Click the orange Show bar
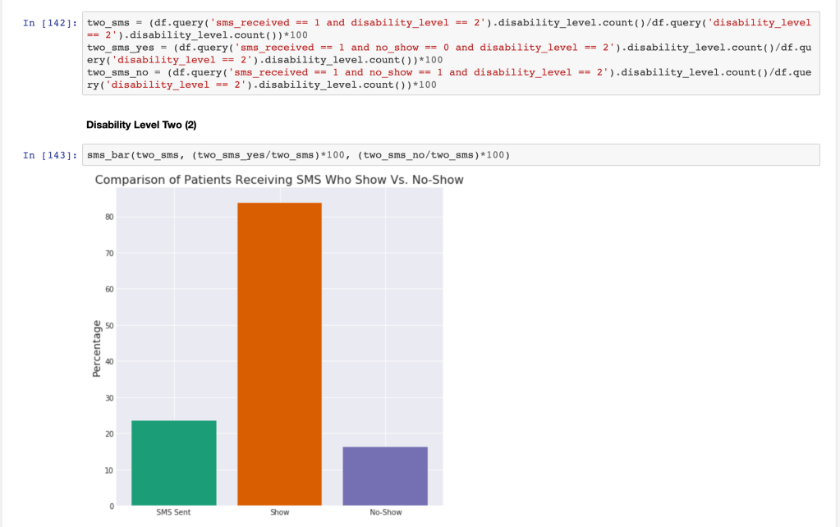 pyautogui.click(x=279, y=353)
